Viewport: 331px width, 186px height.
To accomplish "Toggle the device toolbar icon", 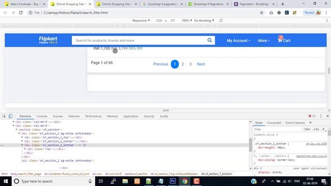I will pyautogui.click(x=10, y=116).
